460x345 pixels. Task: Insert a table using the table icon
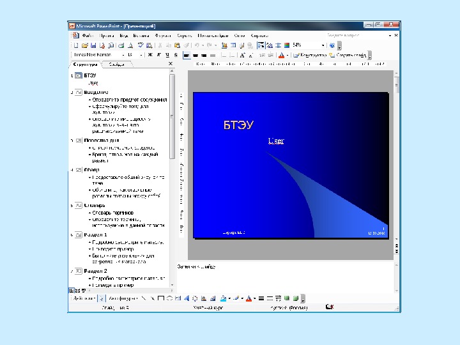233,45
